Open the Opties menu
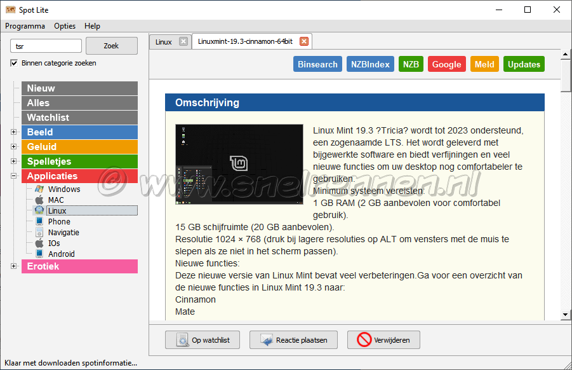 tap(65, 26)
